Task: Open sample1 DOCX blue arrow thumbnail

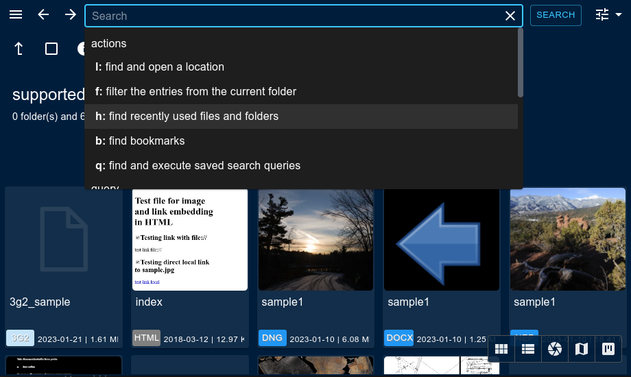Action: 442,239
